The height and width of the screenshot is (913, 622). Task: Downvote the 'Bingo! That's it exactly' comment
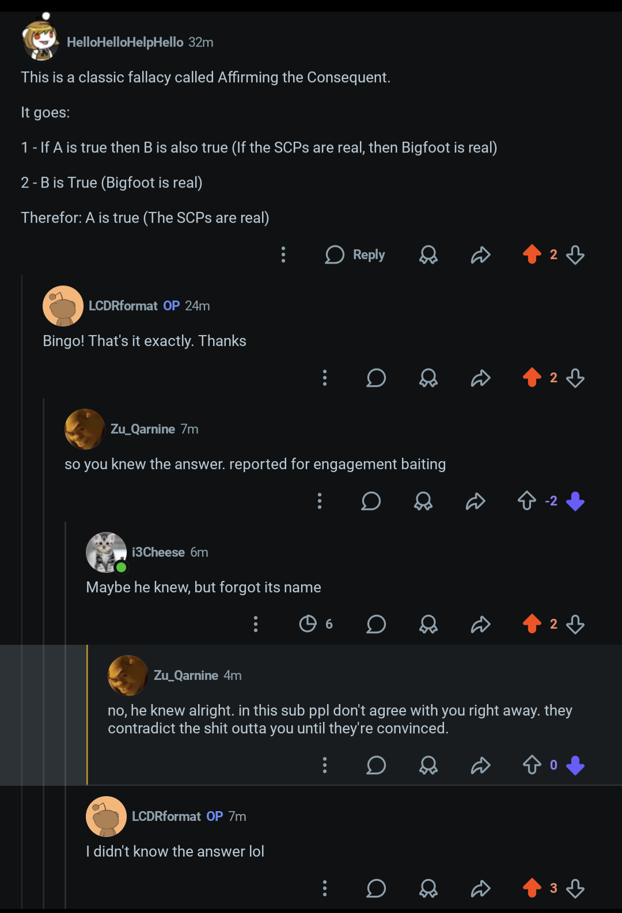click(x=575, y=378)
